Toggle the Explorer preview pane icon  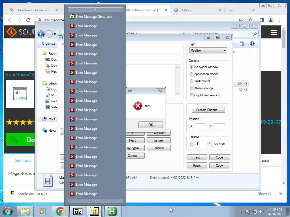[242, 44]
